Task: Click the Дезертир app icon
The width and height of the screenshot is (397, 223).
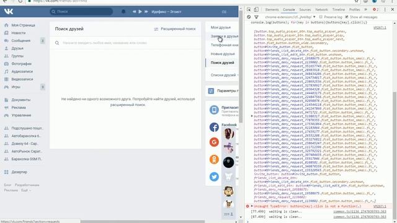Action: tap(6, 172)
